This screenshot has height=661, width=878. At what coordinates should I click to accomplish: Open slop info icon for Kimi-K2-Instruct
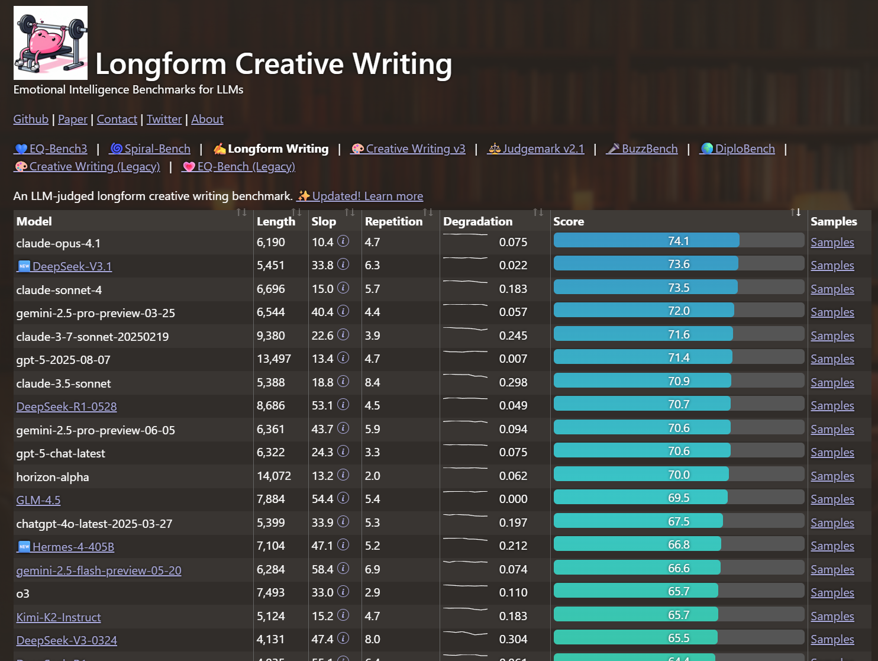click(x=343, y=615)
